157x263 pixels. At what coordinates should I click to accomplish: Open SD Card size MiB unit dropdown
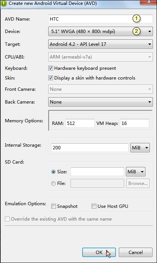pyautogui.click(x=136, y=172)
